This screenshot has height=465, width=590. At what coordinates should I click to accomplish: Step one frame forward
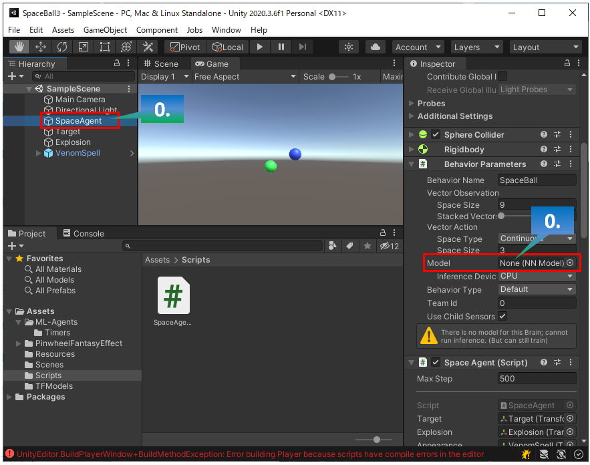click(x=303, y=47)
